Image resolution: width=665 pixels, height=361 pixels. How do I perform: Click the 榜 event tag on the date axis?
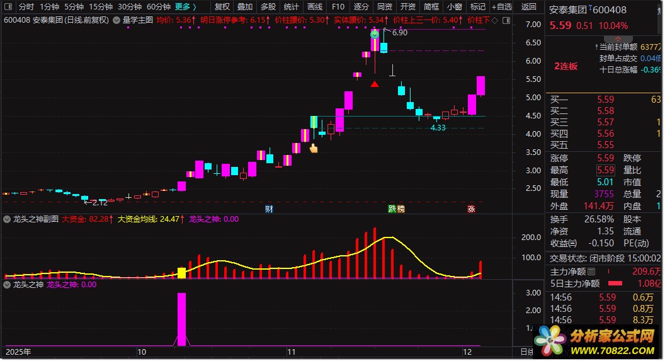(x=401, y=209)
